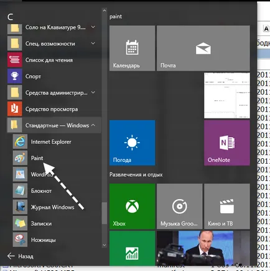Launch Журнал Windows app
The width and height of the screenshot is (270, 271).
pyautogui.click(x=54, y=207)
